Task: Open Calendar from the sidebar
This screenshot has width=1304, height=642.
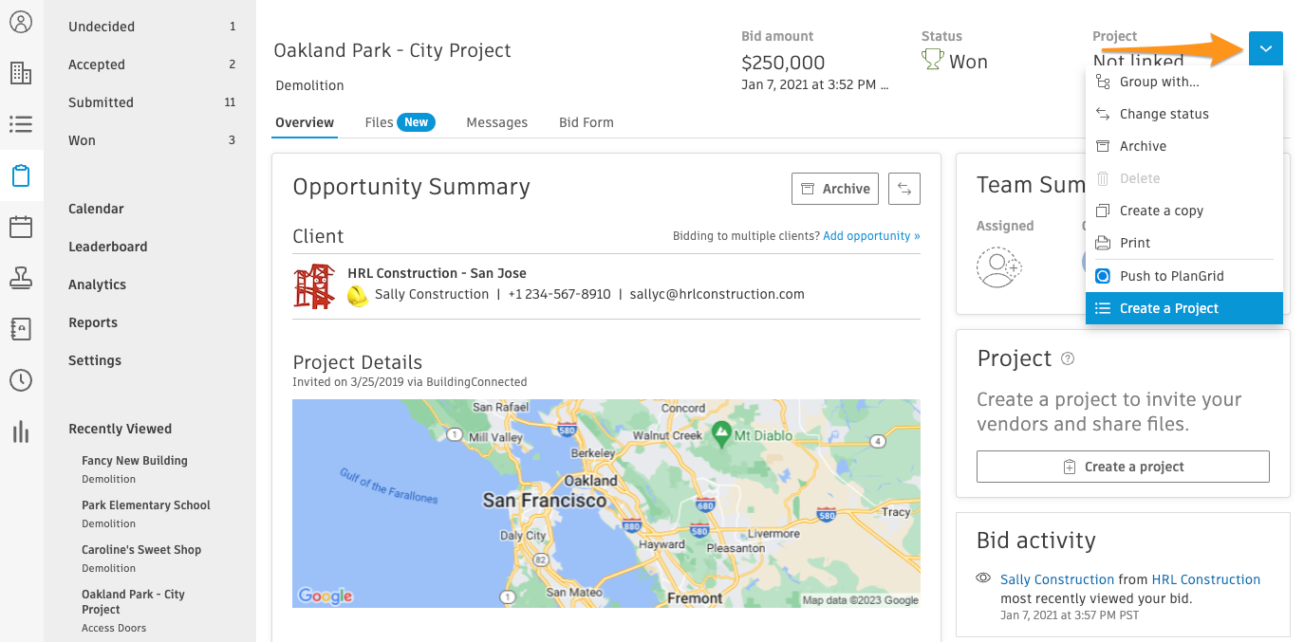Action: (96, 209)
